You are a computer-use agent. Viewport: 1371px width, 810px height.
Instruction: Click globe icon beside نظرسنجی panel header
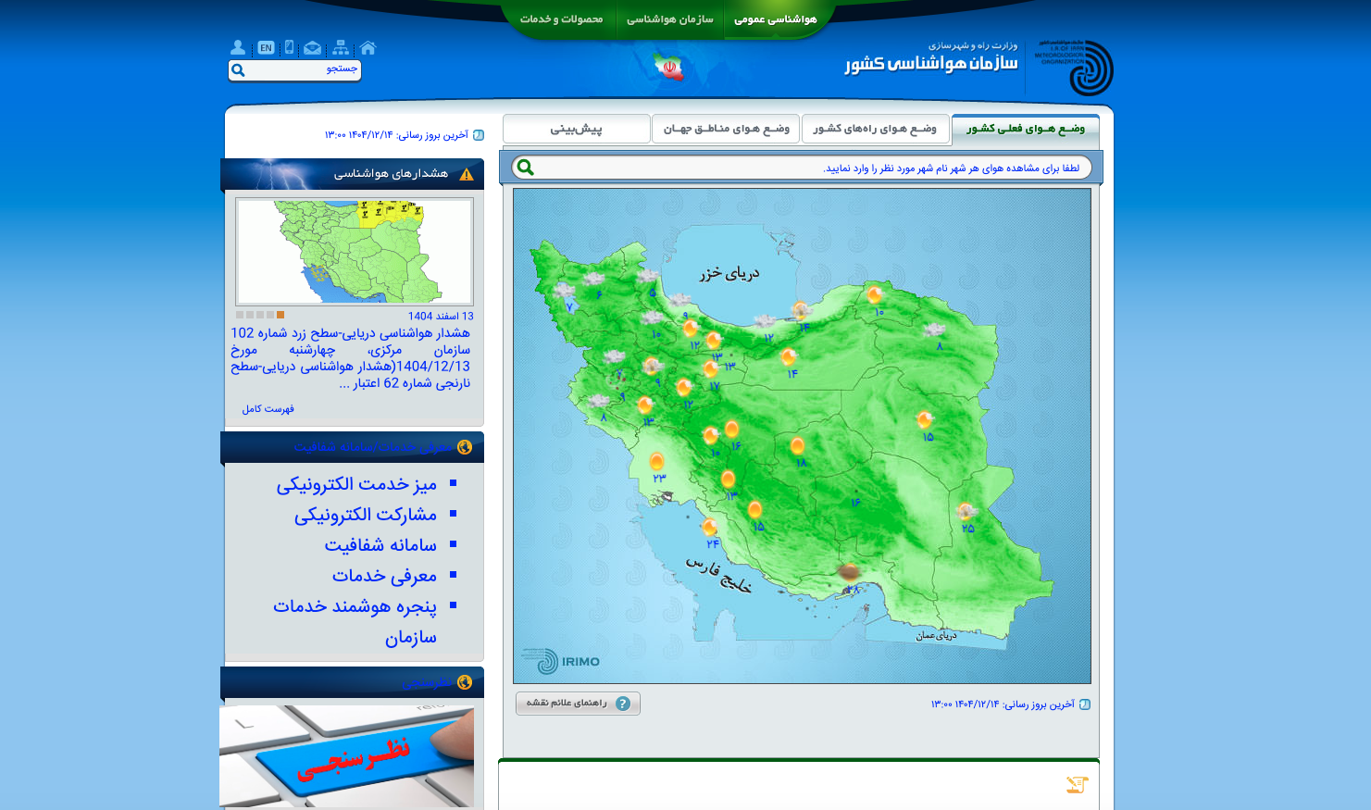[x=465, y=682]
